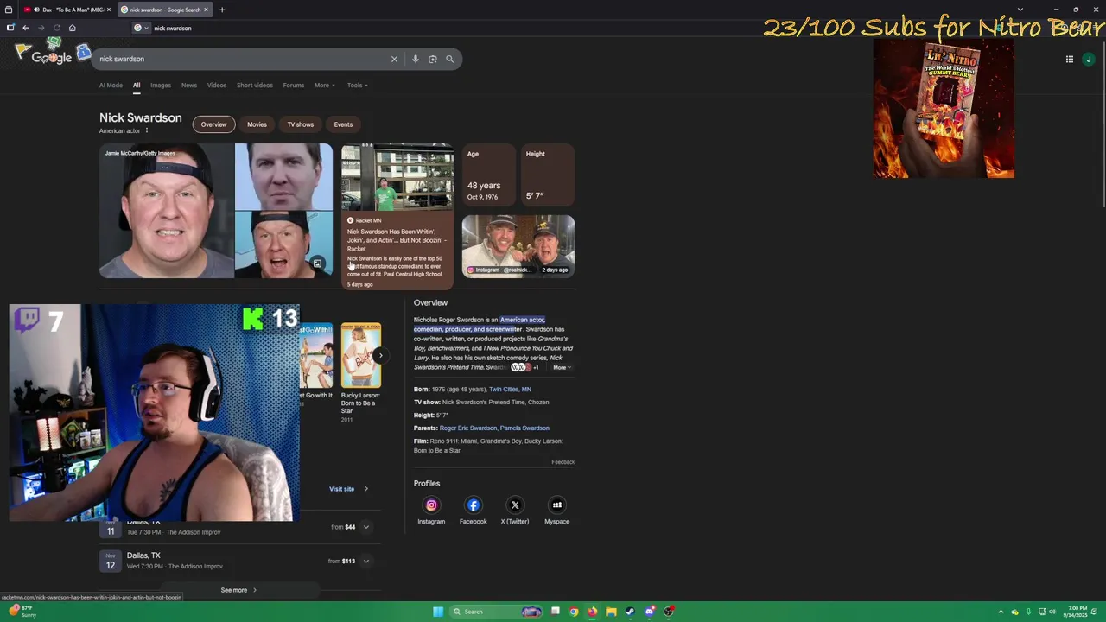
Task: Click the Google search input field
Action: click(x=242, y=59)
